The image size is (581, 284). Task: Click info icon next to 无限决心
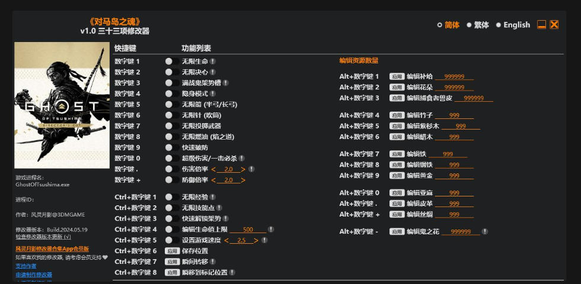point(213,72)
